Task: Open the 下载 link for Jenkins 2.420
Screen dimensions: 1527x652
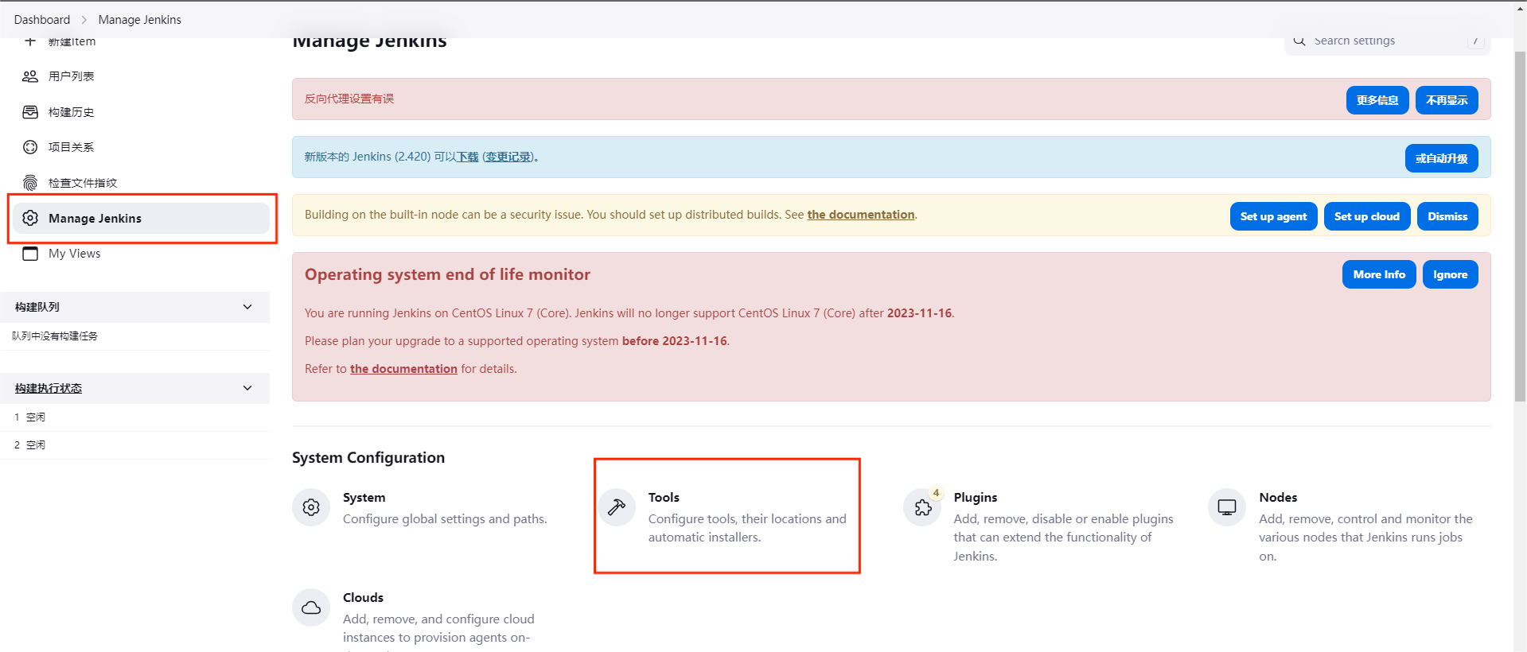Action: (467, 157)
